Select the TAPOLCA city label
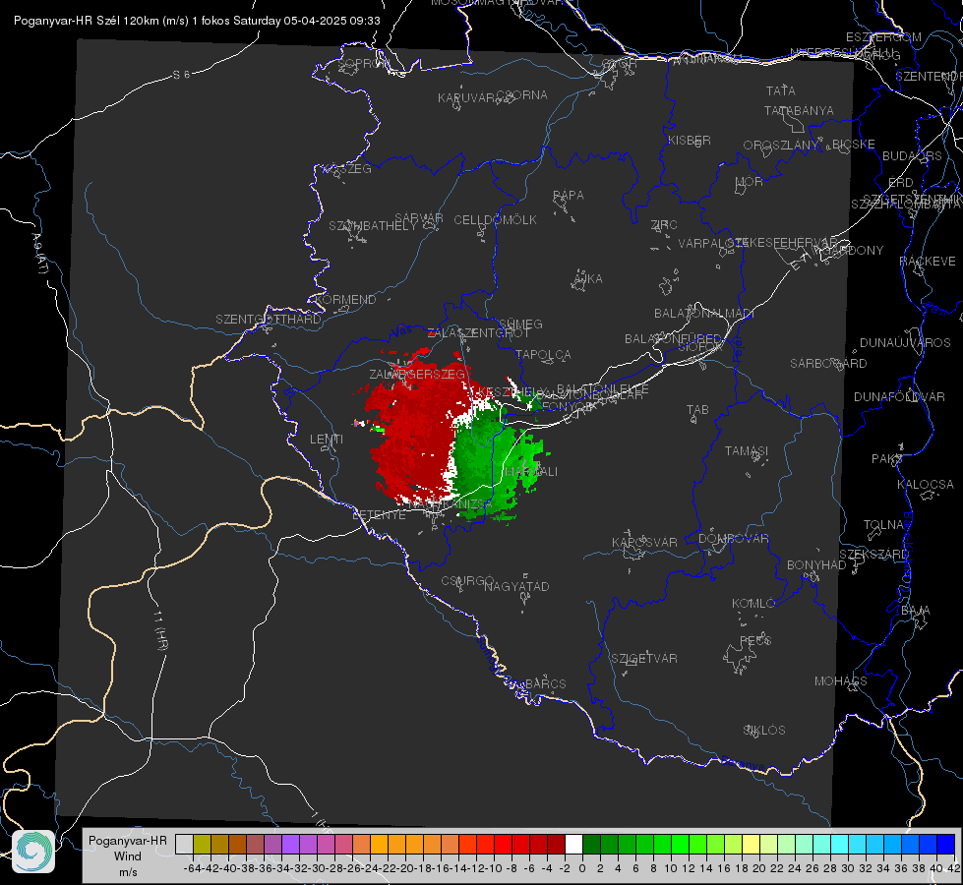Screen dimensions: 963x885 coord(543,354)
